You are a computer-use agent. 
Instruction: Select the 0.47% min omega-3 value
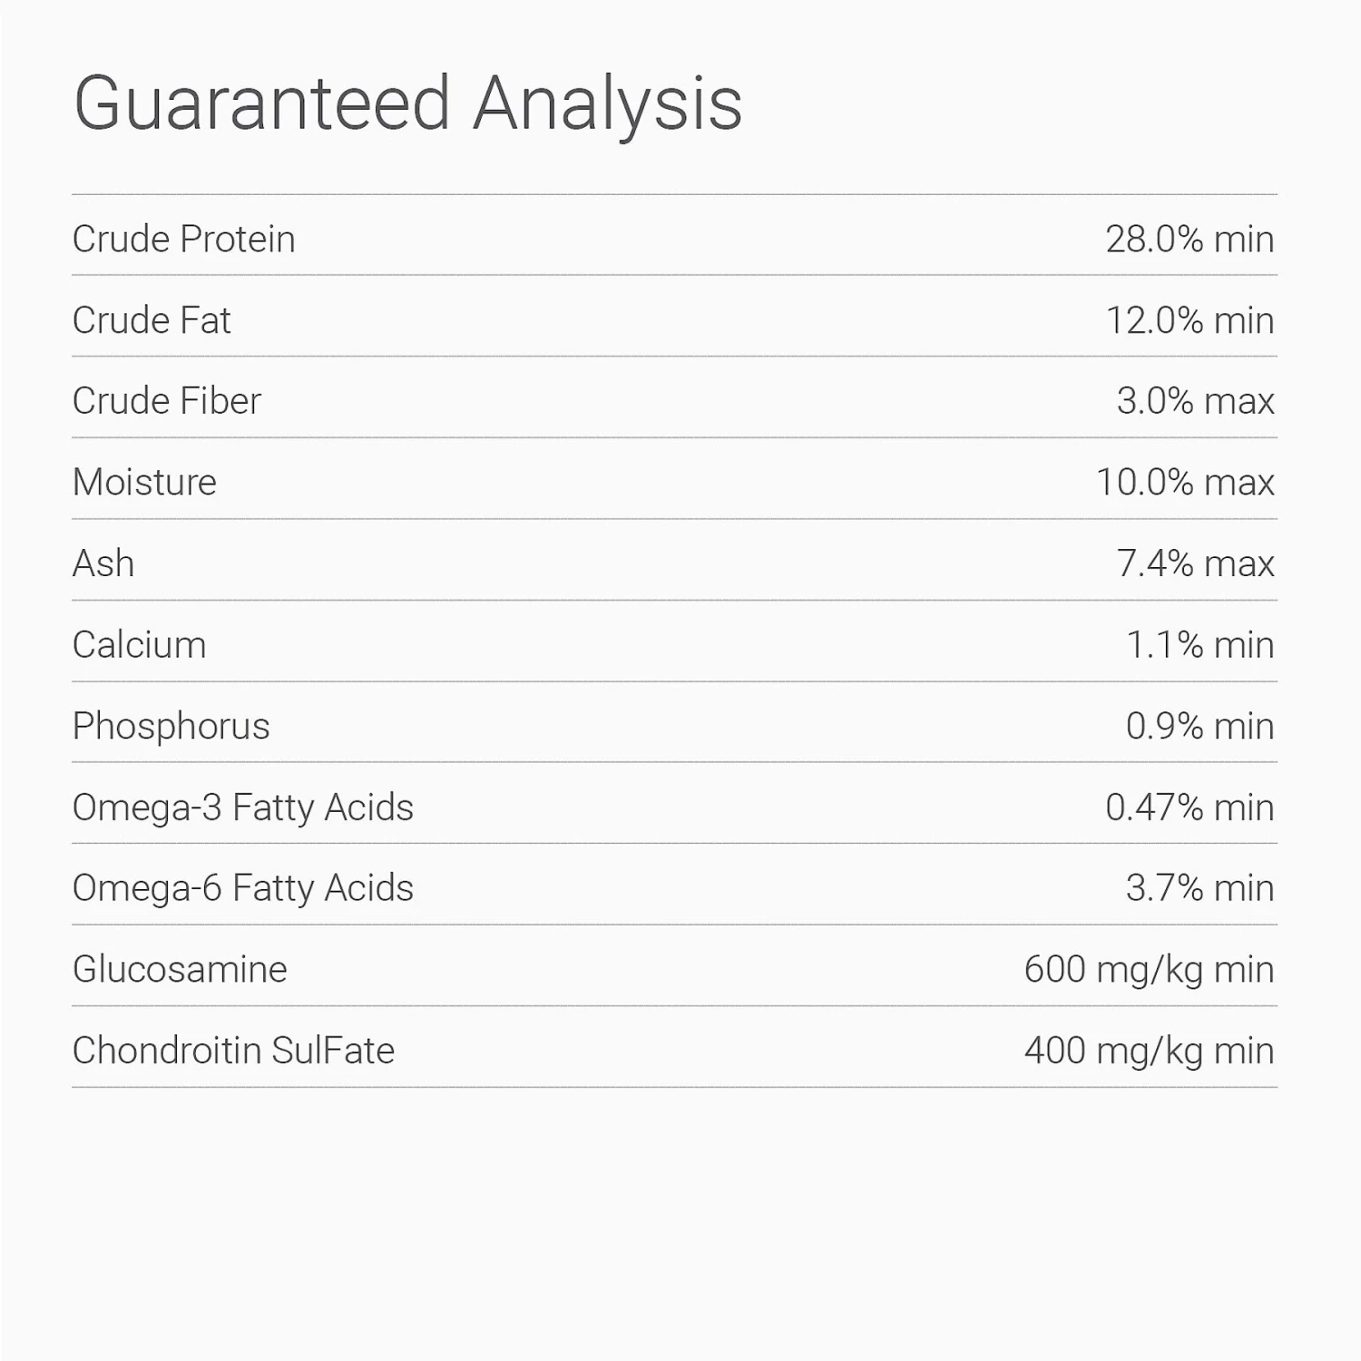click(1190, 807)
